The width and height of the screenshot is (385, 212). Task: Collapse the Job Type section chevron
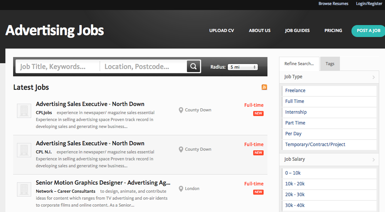tap(373, 77)
